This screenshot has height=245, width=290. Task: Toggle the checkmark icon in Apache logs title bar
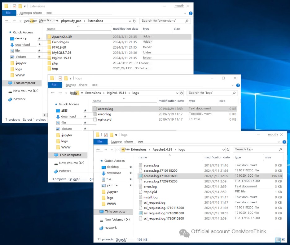(106, 135)
